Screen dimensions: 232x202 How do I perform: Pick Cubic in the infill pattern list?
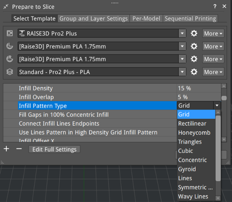[x=186, y=151]
